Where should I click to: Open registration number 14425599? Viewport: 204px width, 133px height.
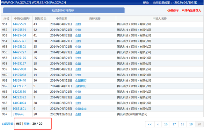tap(19, 24)
